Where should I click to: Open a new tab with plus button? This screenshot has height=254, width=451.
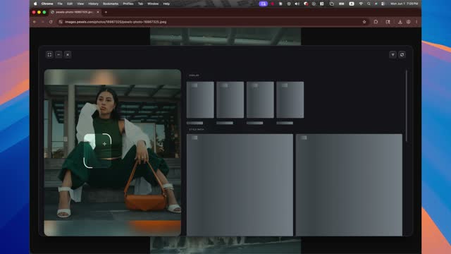point(106,12)
